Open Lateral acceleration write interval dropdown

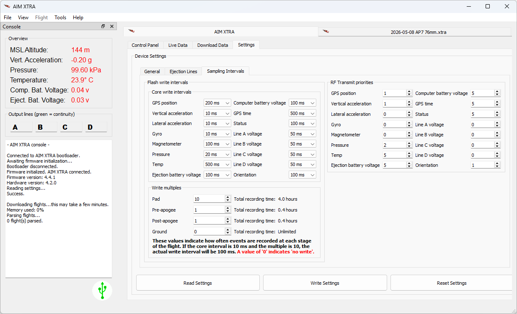[x=217, y=123]
